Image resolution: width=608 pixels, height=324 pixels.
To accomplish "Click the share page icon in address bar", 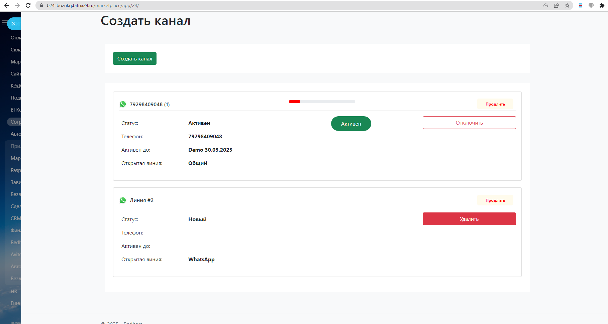I will point(556,5).
